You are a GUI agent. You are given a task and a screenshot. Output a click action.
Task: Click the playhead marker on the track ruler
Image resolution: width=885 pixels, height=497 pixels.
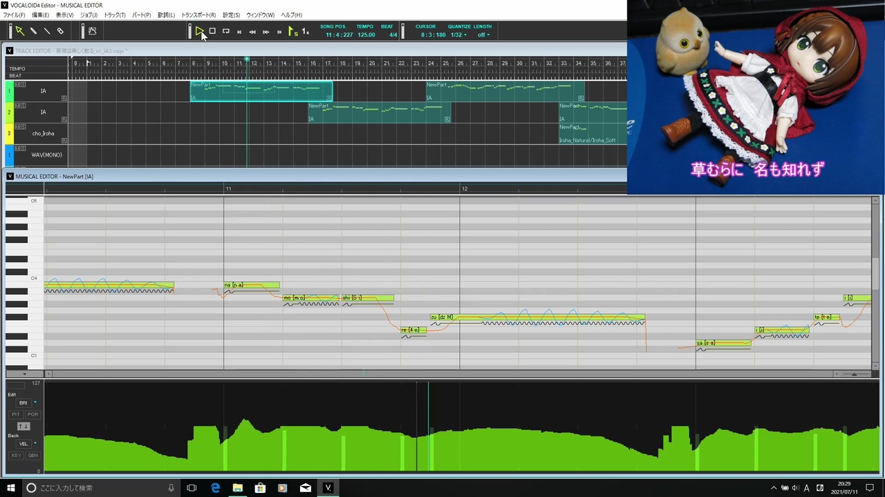pyautogui.click(x=247, y=59)
